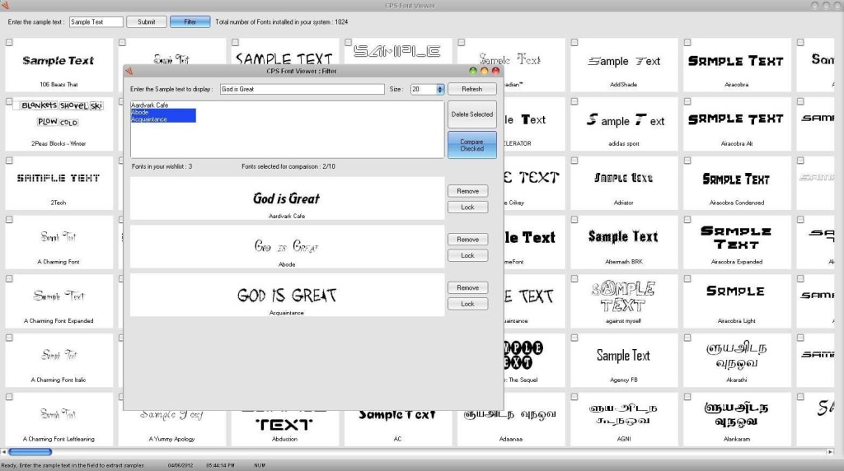Image resolution: width=844 pixels, height=471 pixels.
Task: Check the box for AddShade font
Action: [x=574, y=42]
